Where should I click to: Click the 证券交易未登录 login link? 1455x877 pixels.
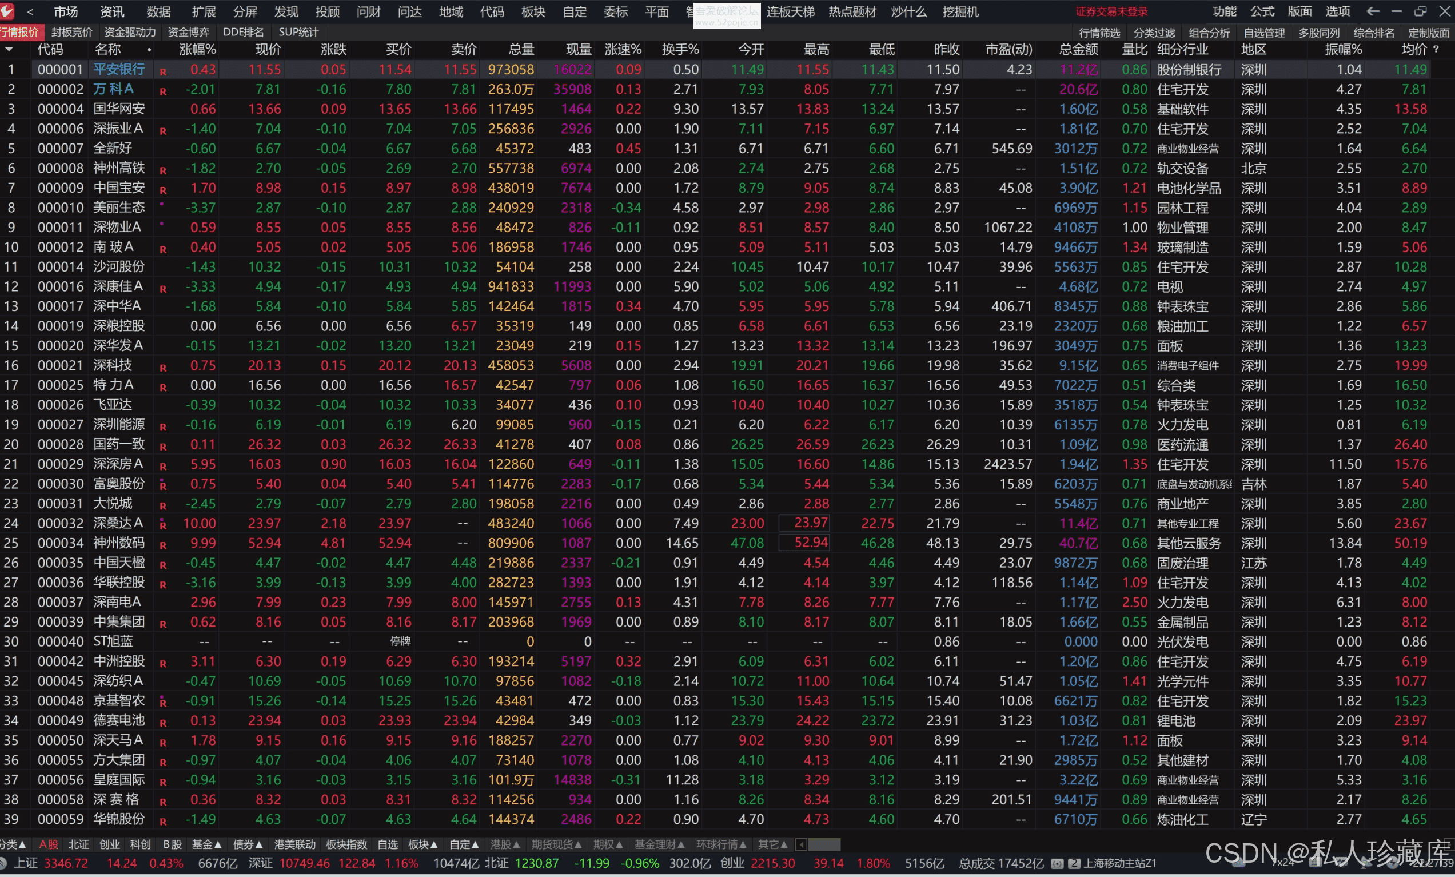(1111, 12)
